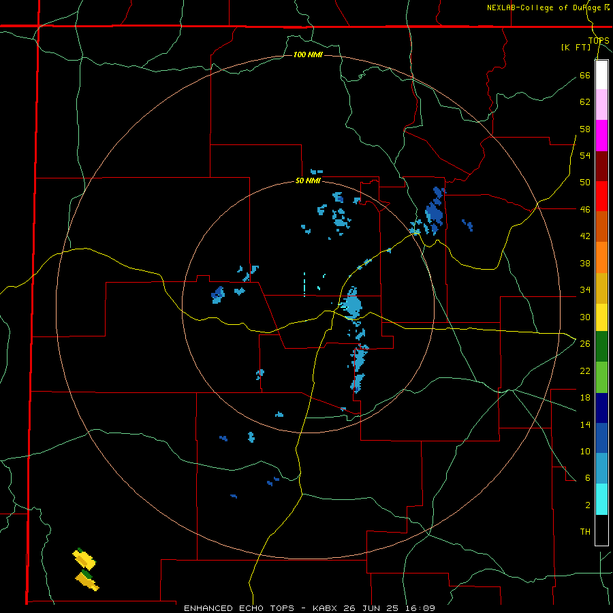Click the legend value '42'
Viewport: 613px width, 613px height.
pos(585,236)
